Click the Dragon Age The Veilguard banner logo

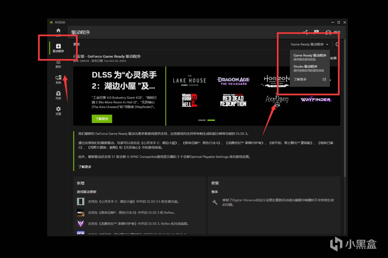click(233, 81)
